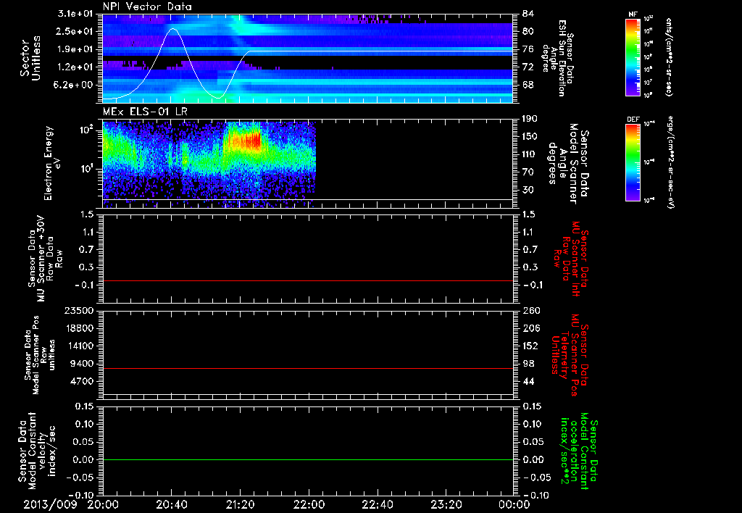742x513 pixels.
Task: Click the 'Model Scanner Pos Raw' axis label
Action: point(40,355)
